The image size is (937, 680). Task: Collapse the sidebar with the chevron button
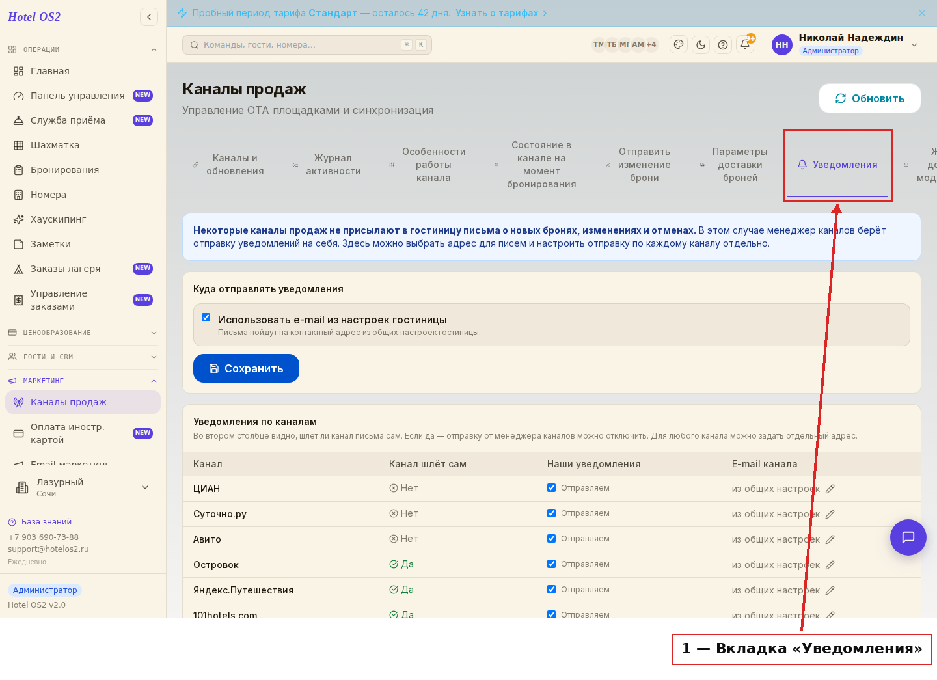click(149, 17)
